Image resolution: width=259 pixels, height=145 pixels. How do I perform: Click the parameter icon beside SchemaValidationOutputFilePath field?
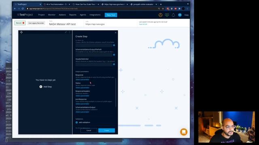pyautogui.click(x=114, y=55)
